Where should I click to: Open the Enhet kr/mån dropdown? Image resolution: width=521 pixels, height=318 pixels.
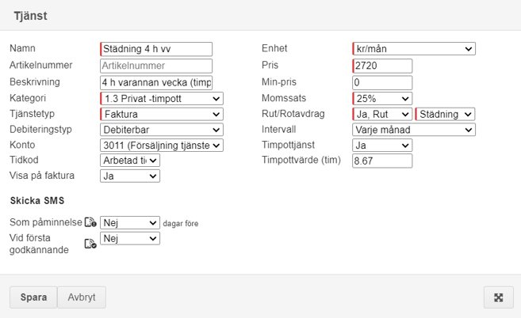click(413, 49)
